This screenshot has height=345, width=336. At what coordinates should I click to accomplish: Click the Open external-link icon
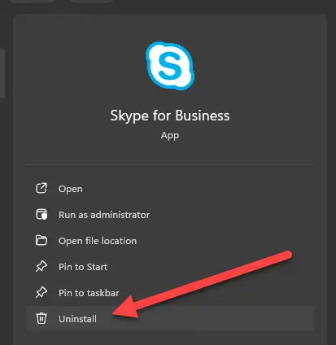point(41,188)
